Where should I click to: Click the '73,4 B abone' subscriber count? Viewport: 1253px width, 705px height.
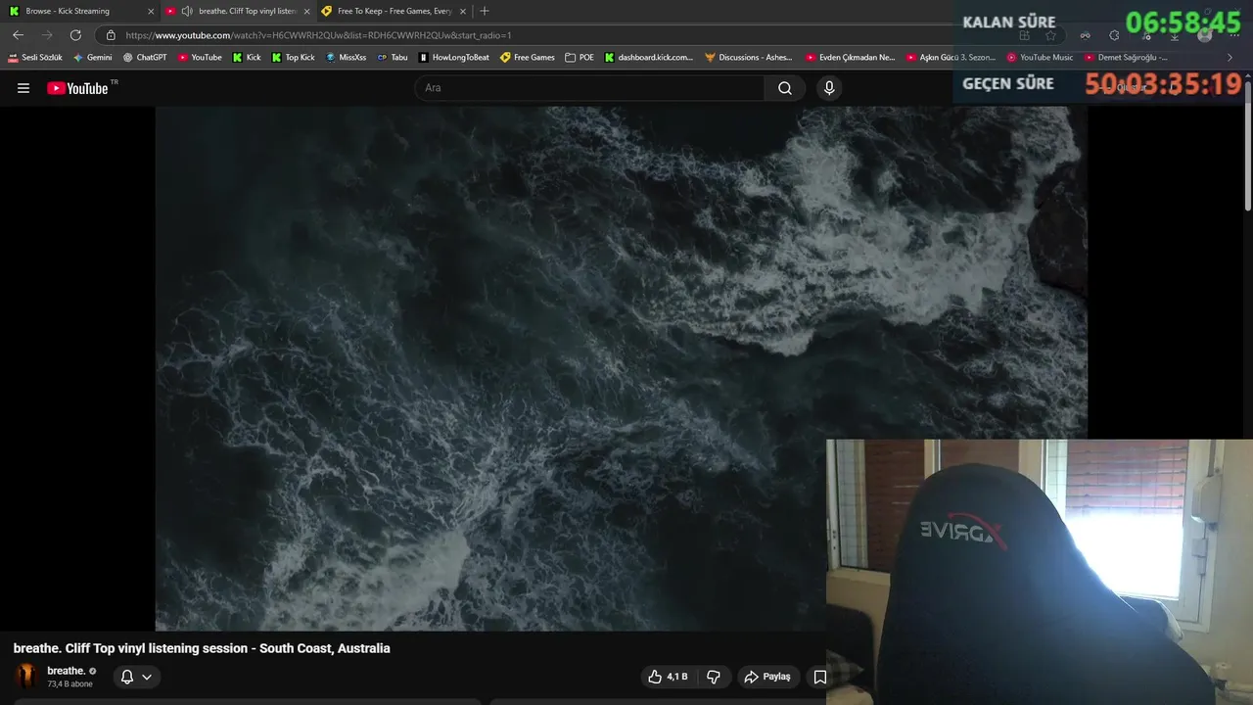coord(70,684)
